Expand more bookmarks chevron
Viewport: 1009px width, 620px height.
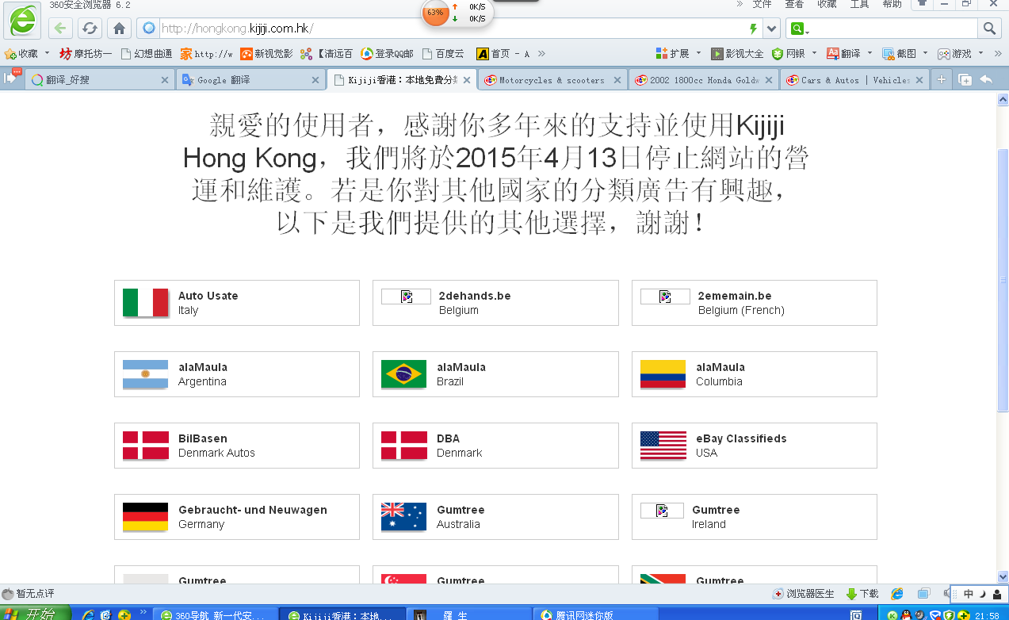pyautogui.click(x=541, y=54)
